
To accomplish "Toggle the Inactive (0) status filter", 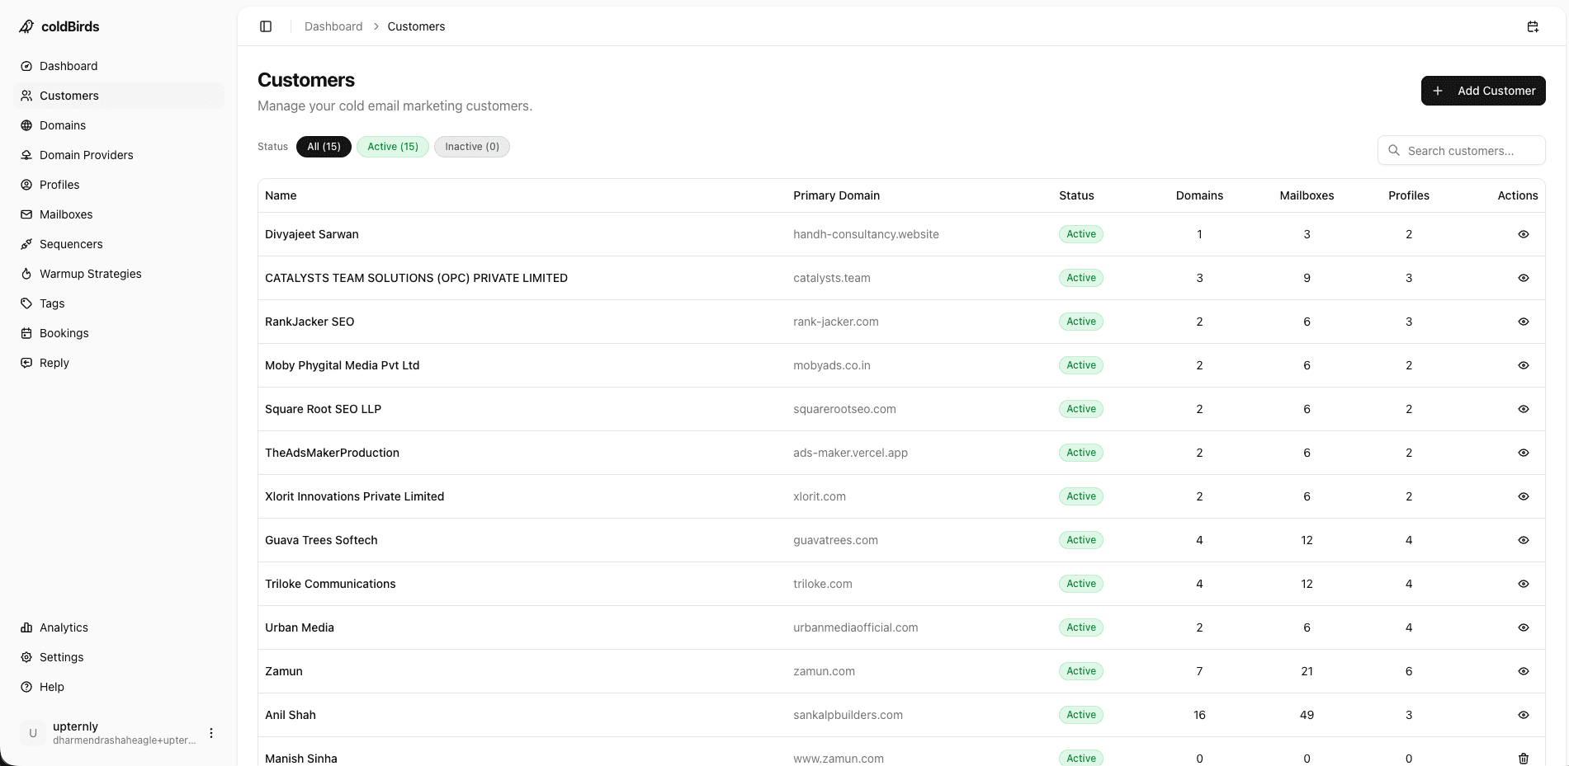I will [471, 146].
